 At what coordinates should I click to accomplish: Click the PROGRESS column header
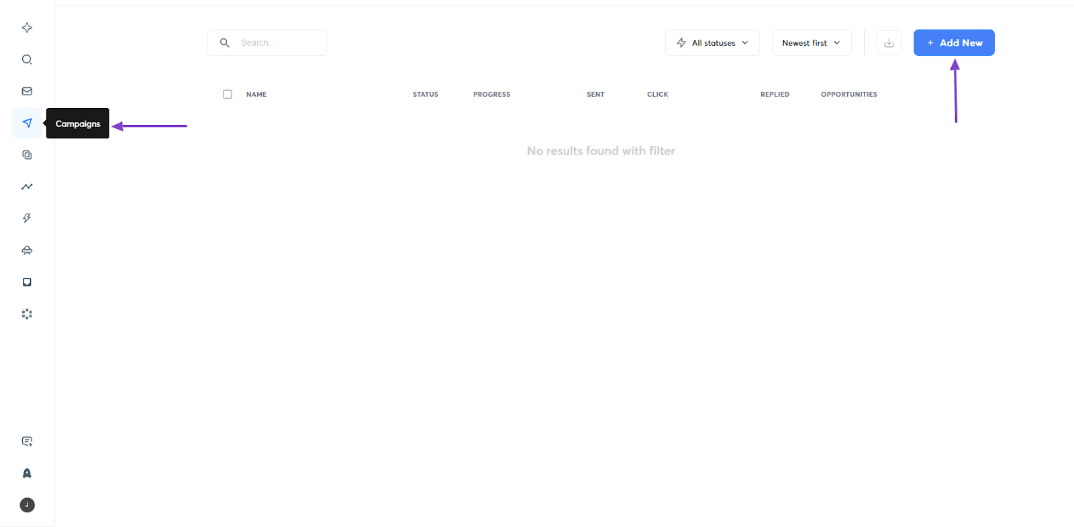pos(491,95)
